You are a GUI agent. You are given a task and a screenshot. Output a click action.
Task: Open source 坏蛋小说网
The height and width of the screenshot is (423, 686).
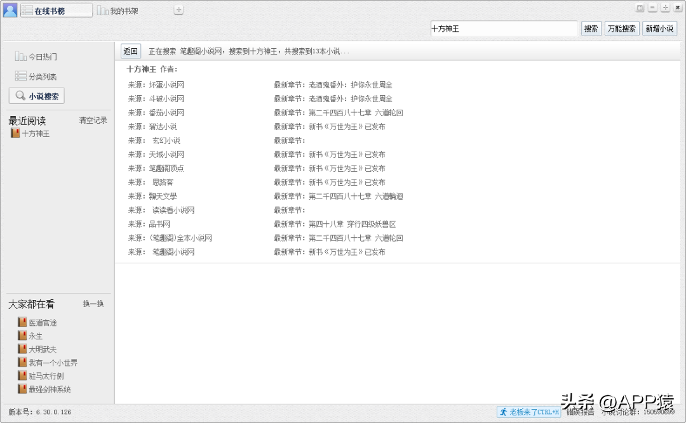coord(166,85)
